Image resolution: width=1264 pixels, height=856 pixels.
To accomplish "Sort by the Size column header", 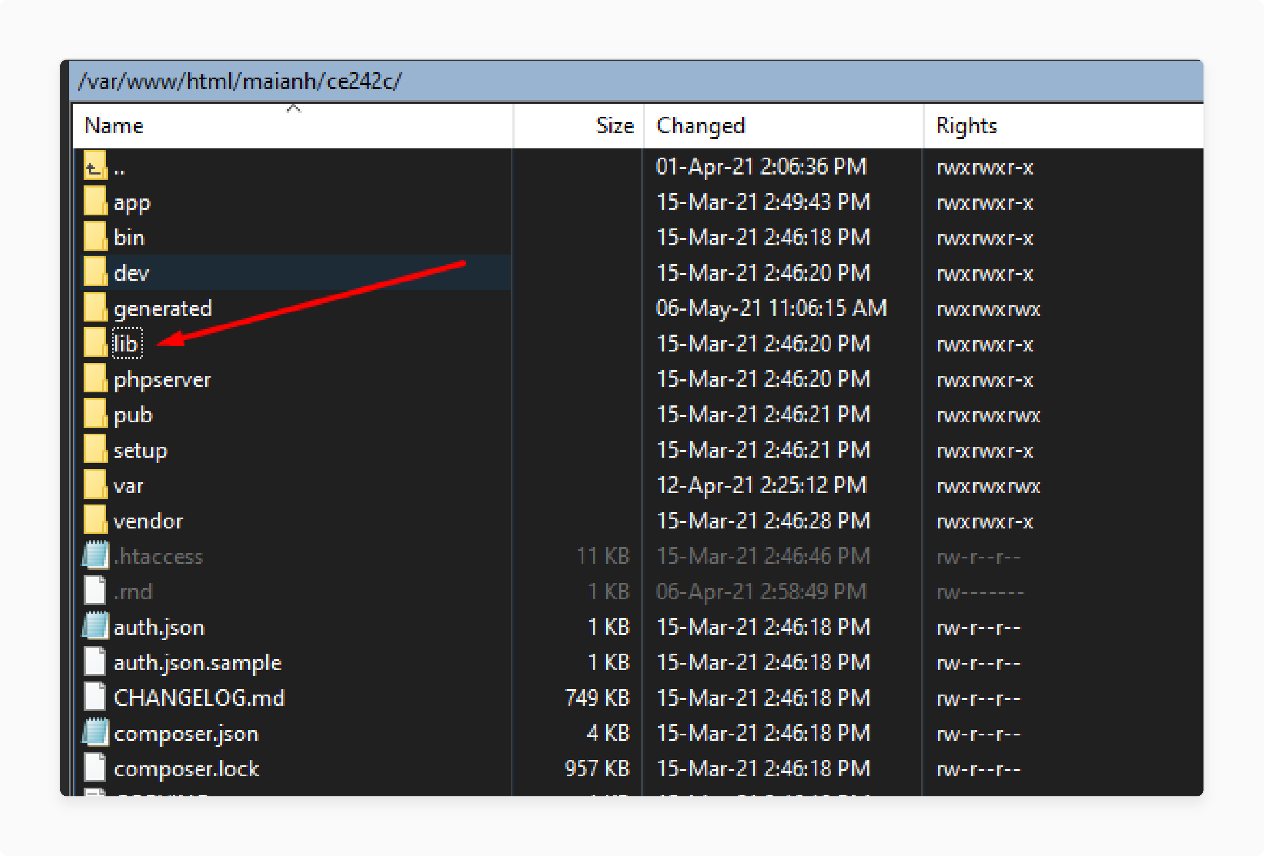I will pyautogui.click(x=578, y=126).
